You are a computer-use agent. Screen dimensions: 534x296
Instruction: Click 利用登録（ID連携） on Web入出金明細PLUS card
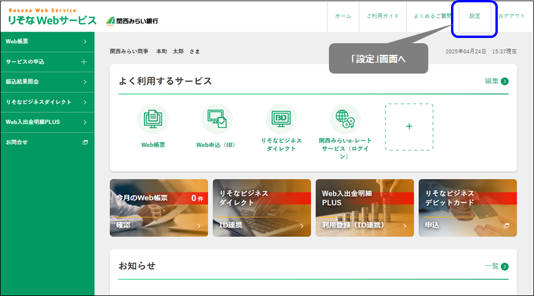[353, 225]
